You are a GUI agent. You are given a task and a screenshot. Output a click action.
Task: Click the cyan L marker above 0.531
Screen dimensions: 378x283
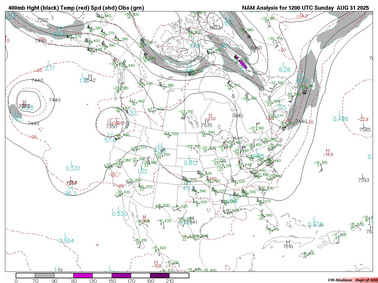pyautogui.click(x=73, y=163)
